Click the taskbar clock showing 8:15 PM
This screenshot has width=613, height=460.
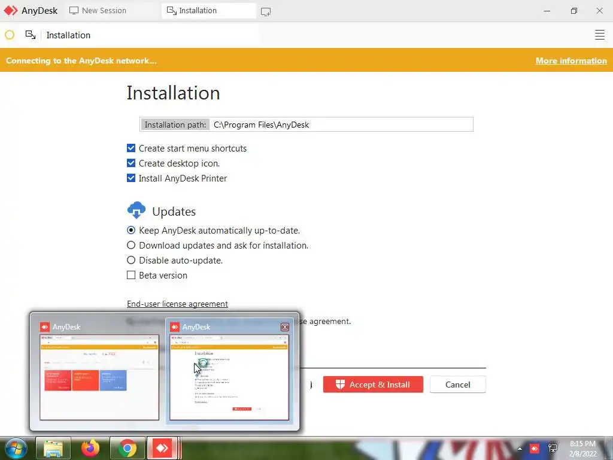[x=582, y=449]
